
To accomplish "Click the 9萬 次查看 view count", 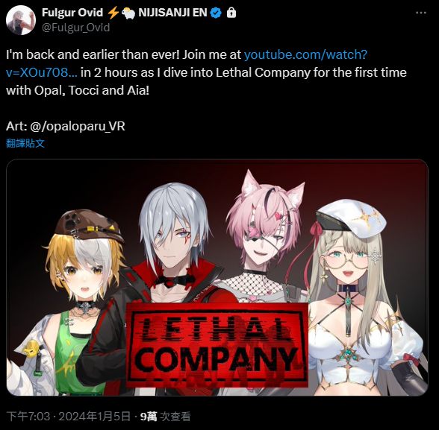I will [165, 417].
